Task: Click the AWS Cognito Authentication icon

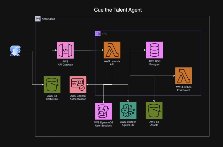Action: (78, 85)
